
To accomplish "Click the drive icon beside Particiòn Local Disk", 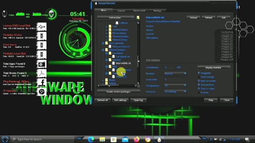I will click(x=41, y=55).
